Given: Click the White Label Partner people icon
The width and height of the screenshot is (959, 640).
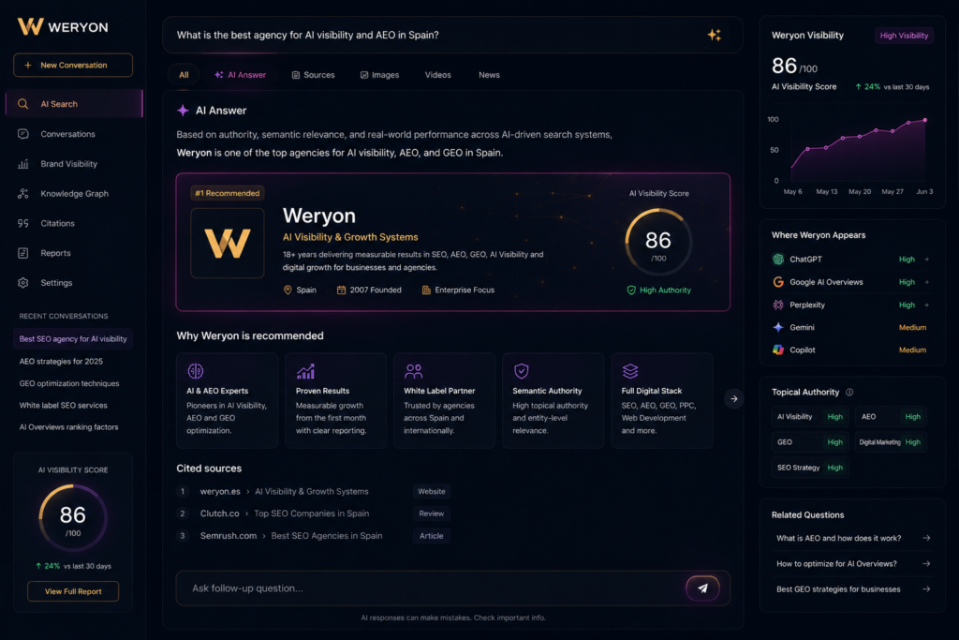Looking at the screenshot, I should (413, 371).
